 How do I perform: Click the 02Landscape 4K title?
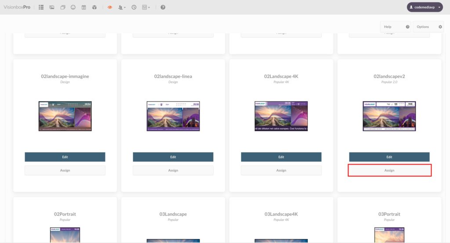(x=281, y=76)
